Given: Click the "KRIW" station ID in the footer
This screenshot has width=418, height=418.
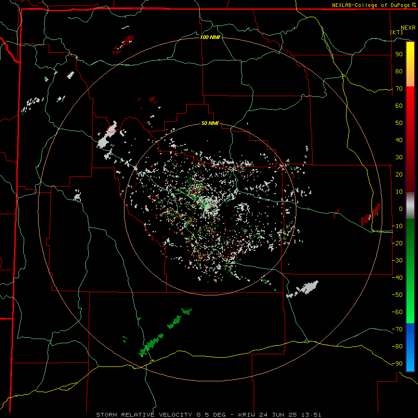Looking at the screenshot, I should (247, 415).
